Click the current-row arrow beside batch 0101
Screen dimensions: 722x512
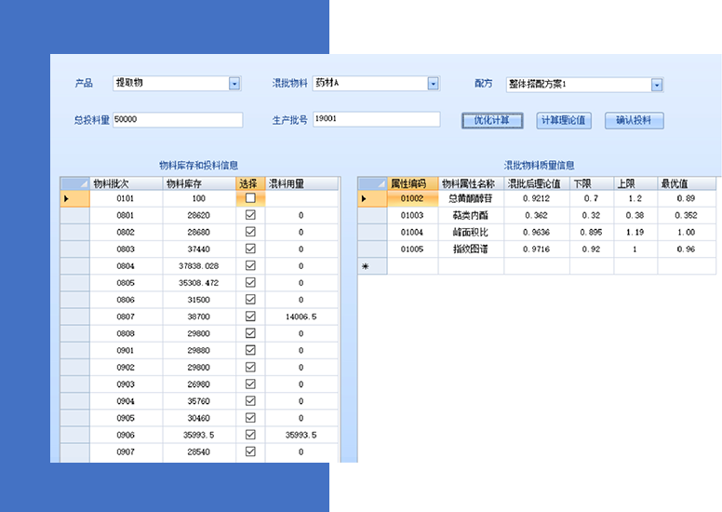tap(65, 198)
